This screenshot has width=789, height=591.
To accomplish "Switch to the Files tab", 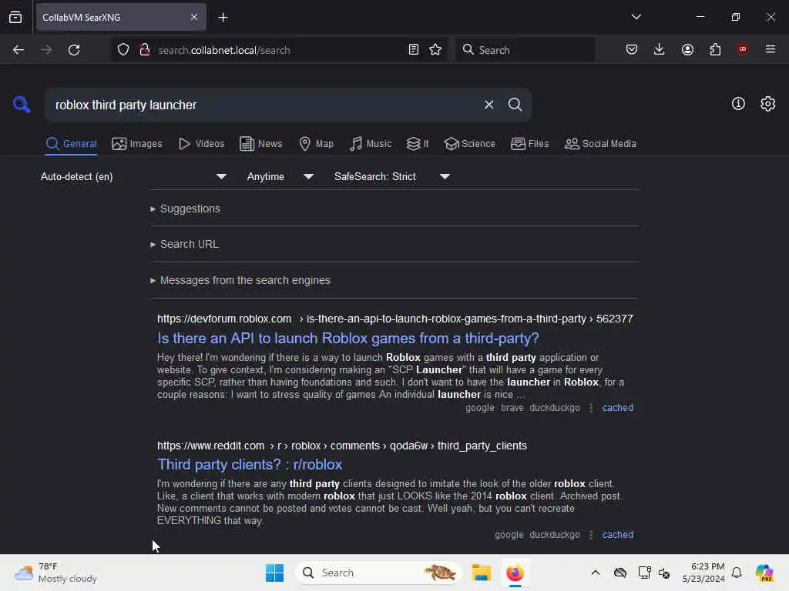I will [x=529, y=144].
